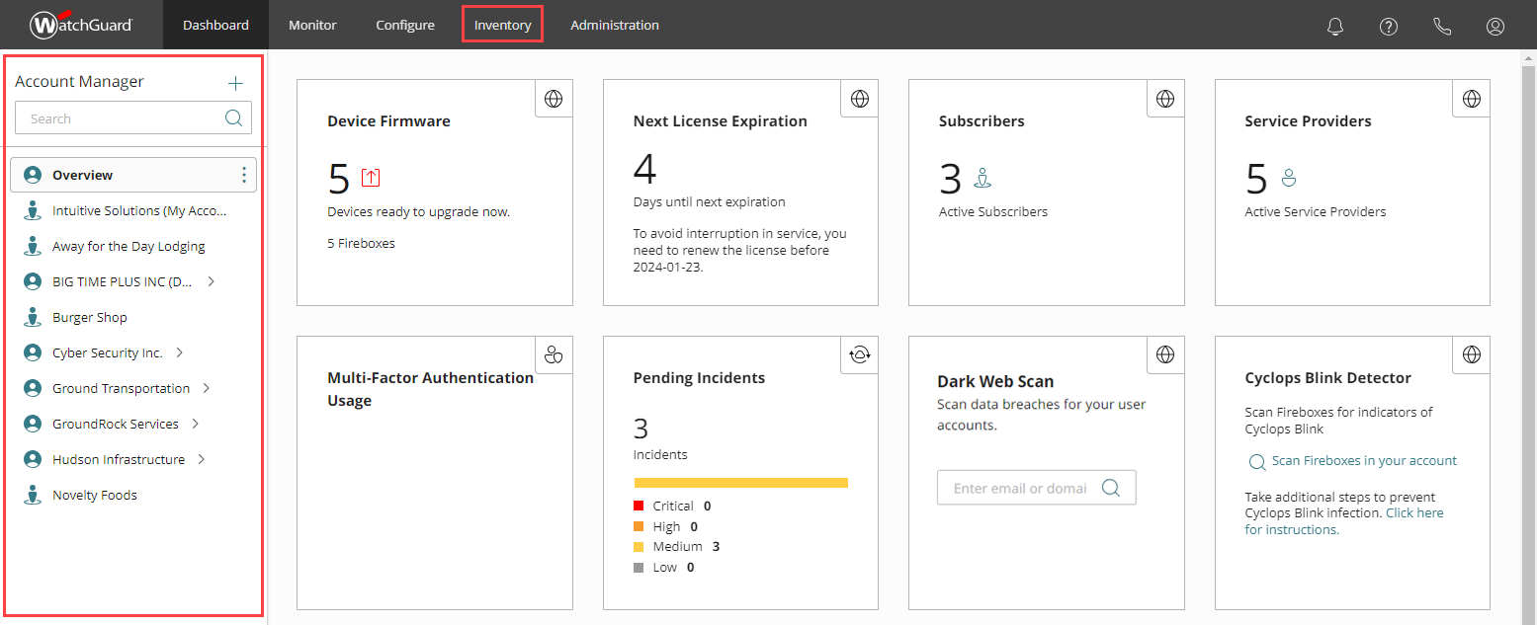The image size is (1537, 625).
Task: Open the help question mark icon
Action: point(1389,27)
